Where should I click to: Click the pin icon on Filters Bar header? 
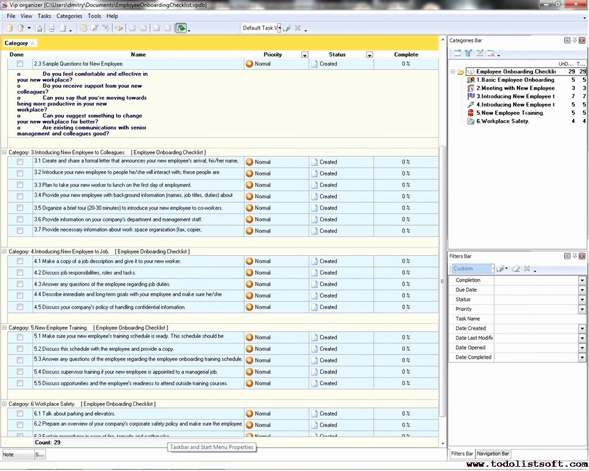574,256
